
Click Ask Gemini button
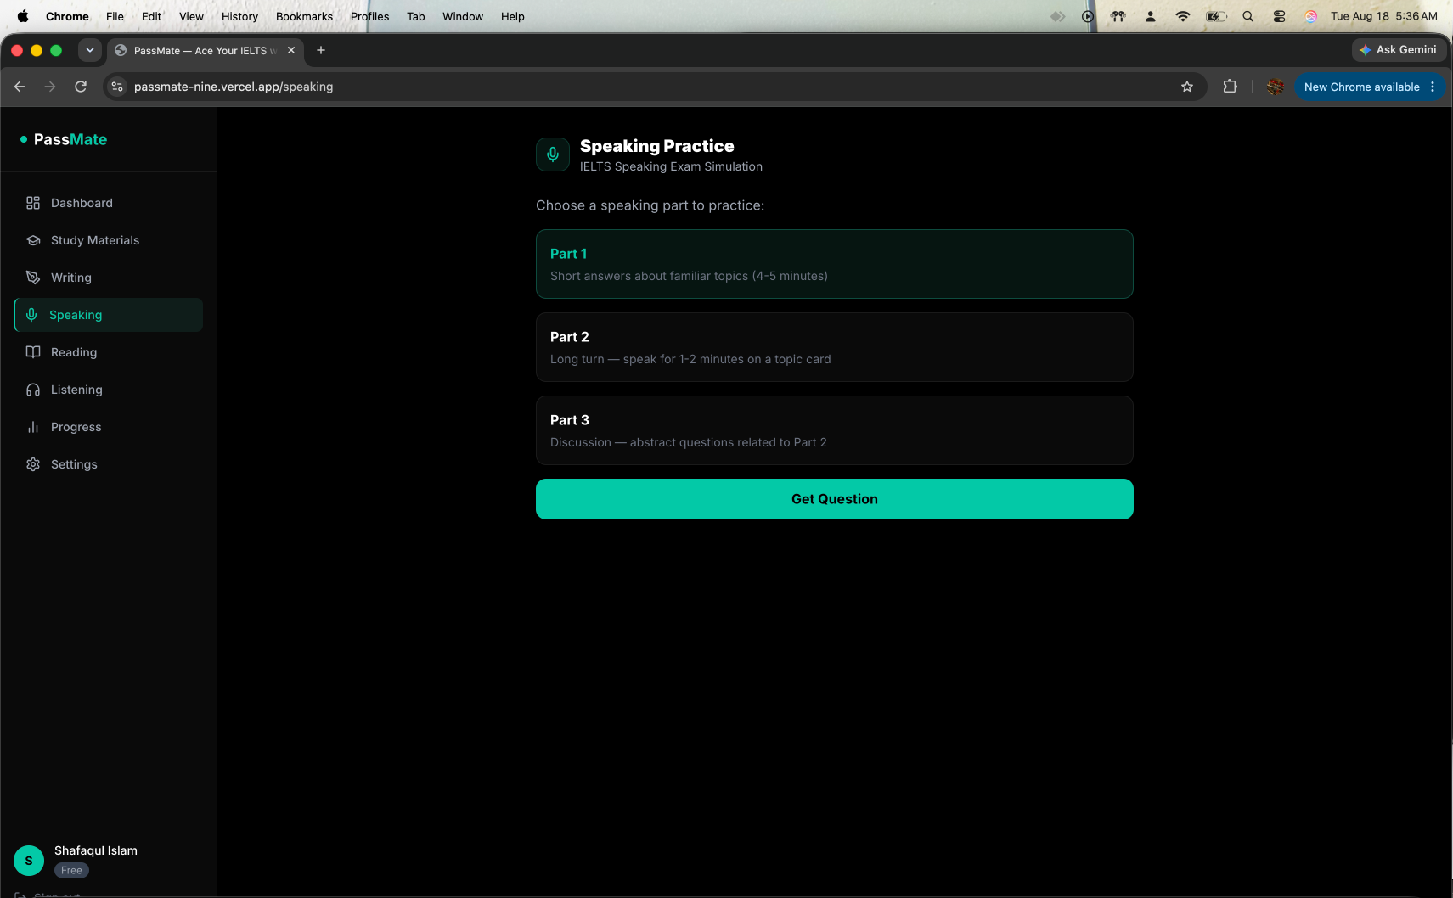click(1399, 50)
